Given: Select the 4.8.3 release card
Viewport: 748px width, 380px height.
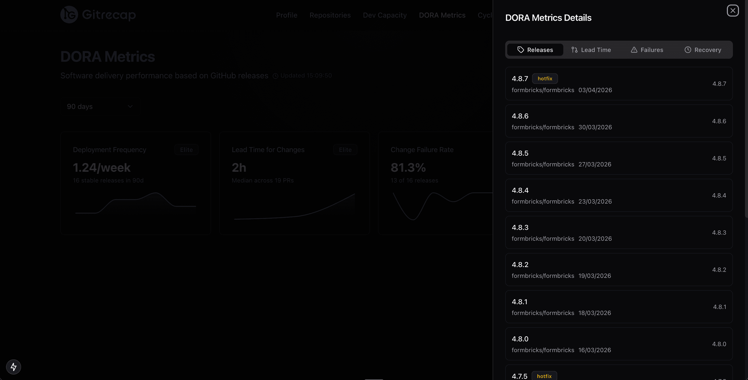Looking at the screenshot, I should (619, 232).
